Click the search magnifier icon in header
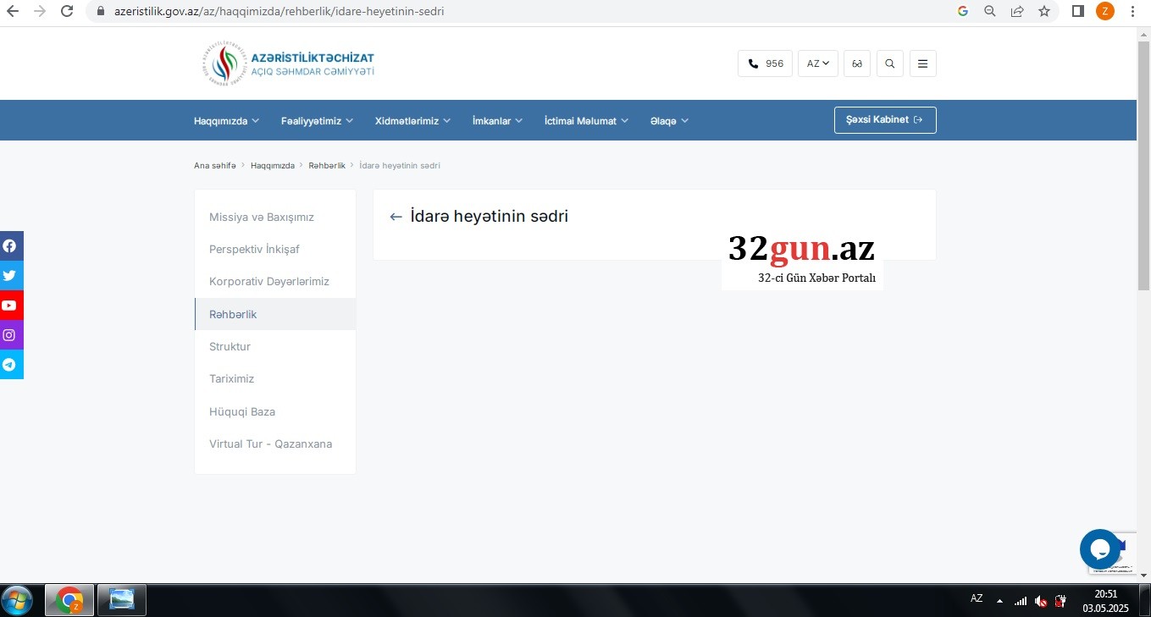This screenshot has width=1151, height=617. tap(889, 63)
